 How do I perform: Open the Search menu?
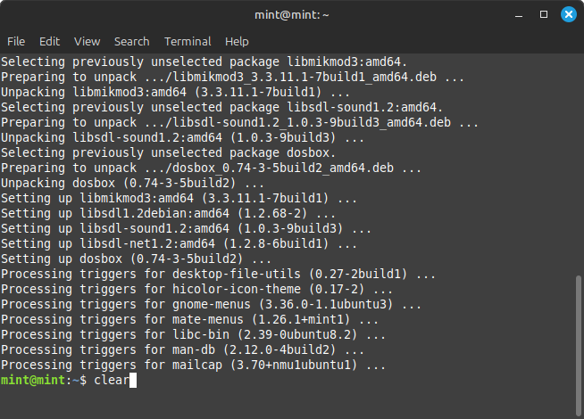[x=131, y=41]
